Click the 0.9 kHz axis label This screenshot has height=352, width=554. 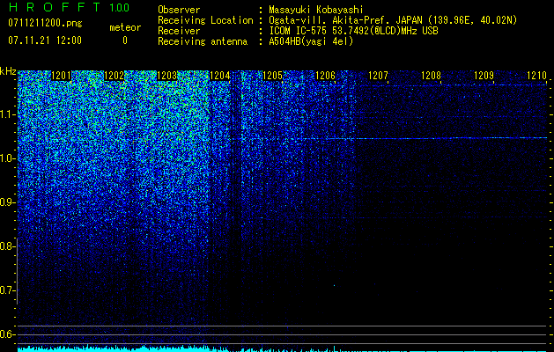point(6,202)
